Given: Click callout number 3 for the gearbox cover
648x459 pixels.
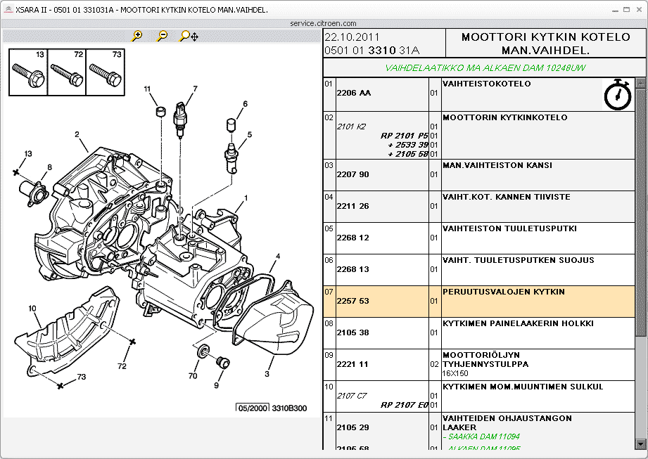Looking at the screenshot, I should pyautogui.click(x=267, y=374).
